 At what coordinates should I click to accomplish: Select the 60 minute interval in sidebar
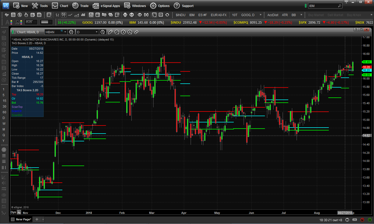click(x=4, y=112)
